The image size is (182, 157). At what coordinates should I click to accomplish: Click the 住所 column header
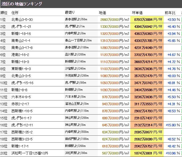click(x=15, y=13)
